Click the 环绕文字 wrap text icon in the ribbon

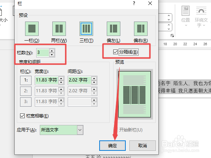tap(201, 11)
